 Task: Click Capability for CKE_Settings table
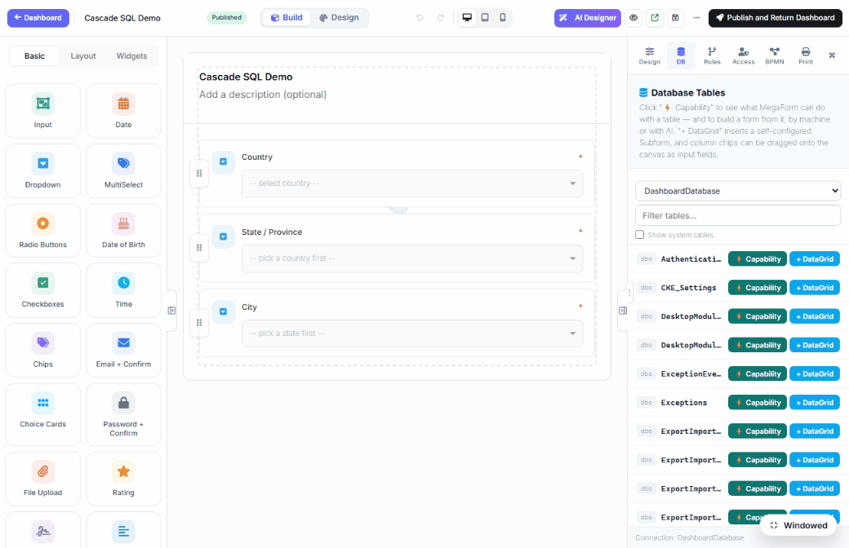[757, 288]
